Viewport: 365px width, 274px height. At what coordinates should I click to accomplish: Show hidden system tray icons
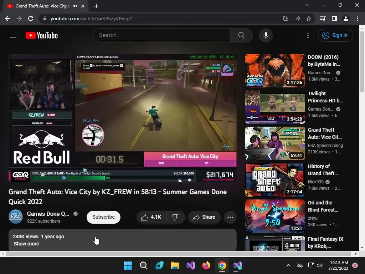point(288,265)
